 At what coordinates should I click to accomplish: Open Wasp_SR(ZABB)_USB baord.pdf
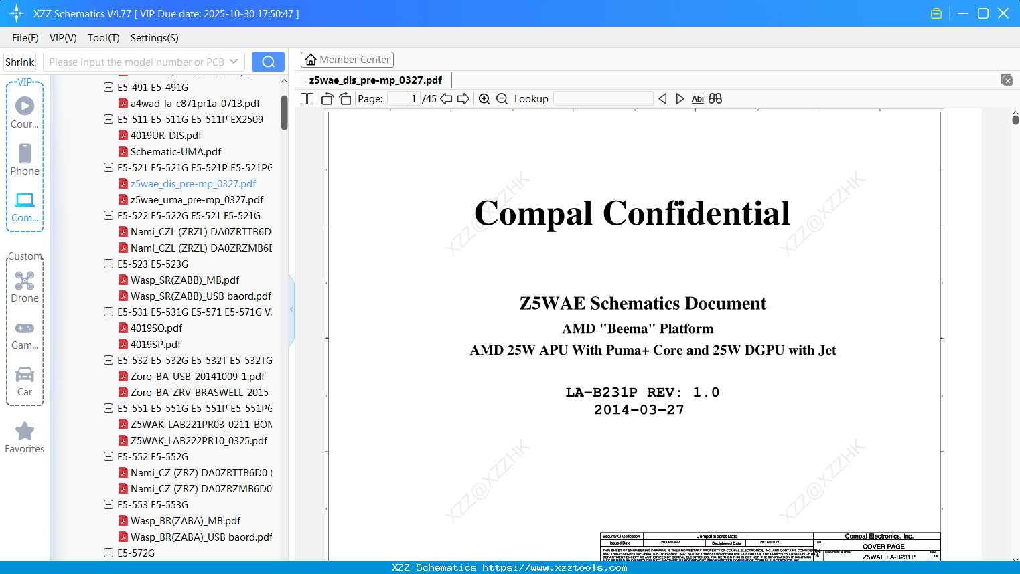coord(201,296)
